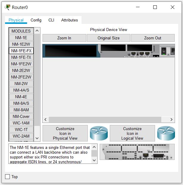Select the NM-2FE2W module
The height and width of the screenshot is (185, 183).
tap(21, 77)
